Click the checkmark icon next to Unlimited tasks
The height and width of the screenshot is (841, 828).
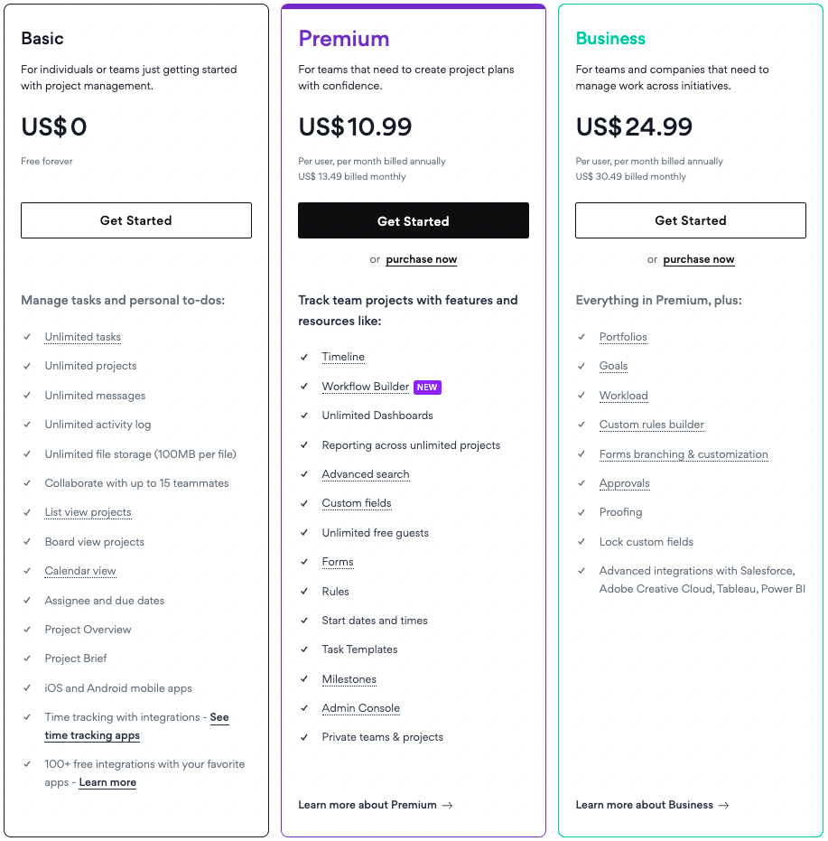[27, 337]
